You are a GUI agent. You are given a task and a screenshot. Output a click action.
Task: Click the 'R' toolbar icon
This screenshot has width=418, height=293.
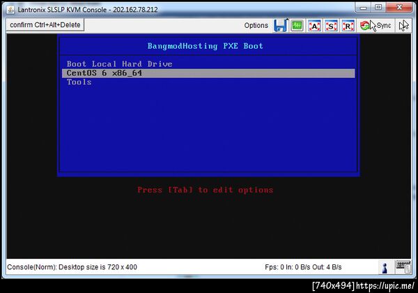[x=348, y=26]
